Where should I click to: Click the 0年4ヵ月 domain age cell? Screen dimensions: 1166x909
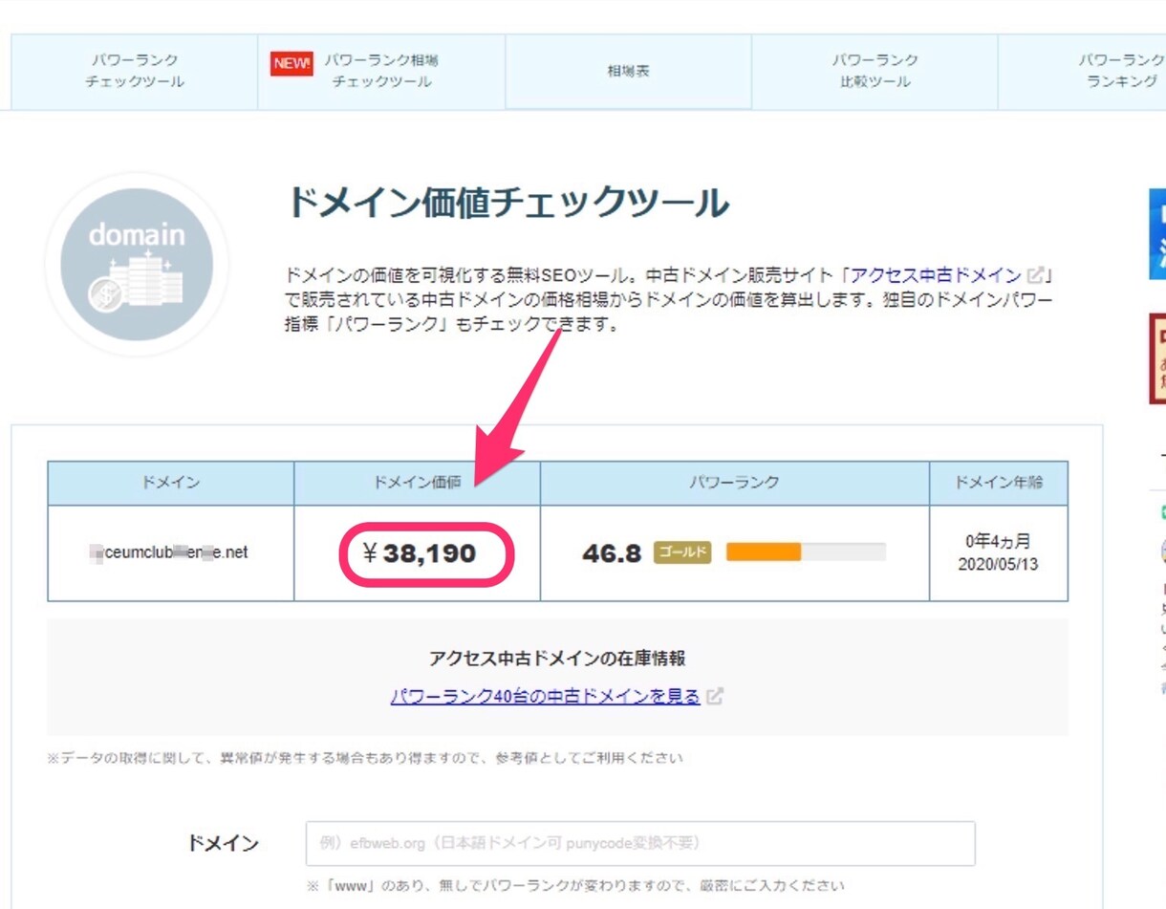coord(999,552)
